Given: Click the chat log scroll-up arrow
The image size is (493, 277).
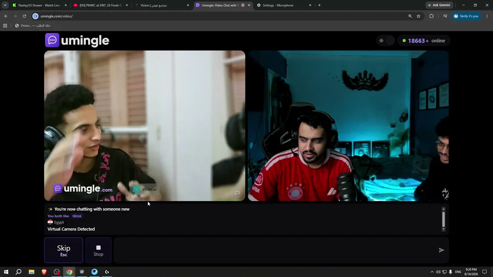Looking at the screenshot, I should [x=443, y=209].
